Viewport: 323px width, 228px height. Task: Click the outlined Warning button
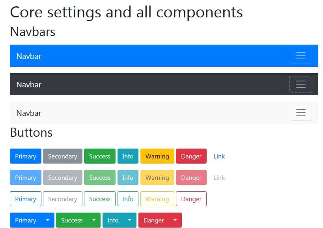point(157,199)
